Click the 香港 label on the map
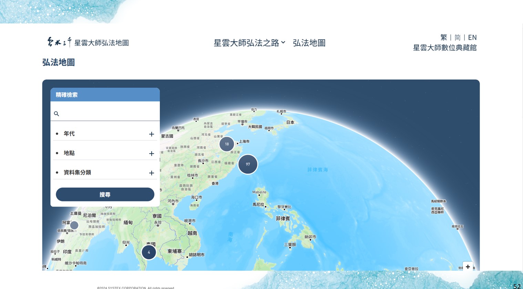 point(215,183)
